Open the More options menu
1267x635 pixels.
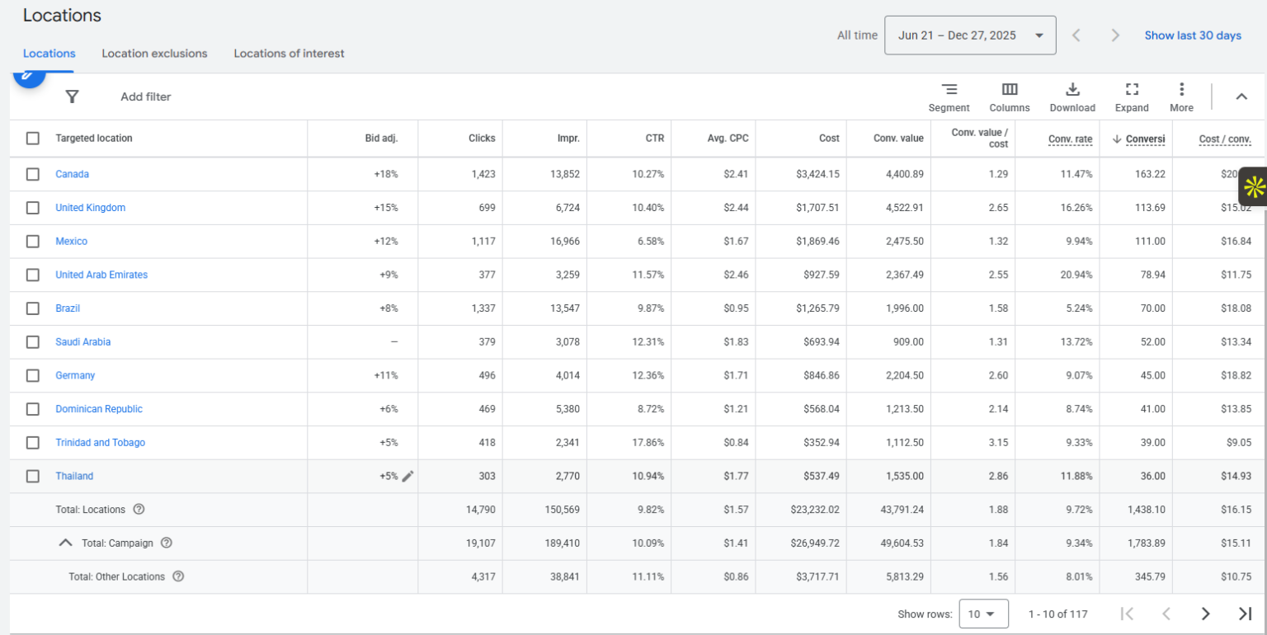point(1181,96)
